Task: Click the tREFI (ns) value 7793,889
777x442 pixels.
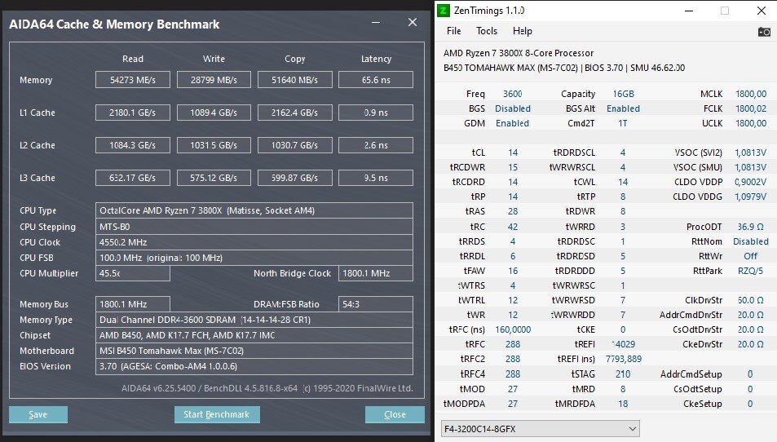Action: click(x=624, y=359)
